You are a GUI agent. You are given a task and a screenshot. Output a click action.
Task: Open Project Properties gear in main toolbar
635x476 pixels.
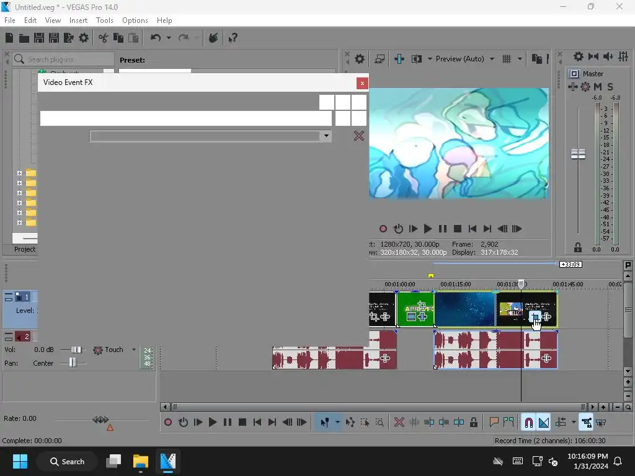(x=84, y=38)
